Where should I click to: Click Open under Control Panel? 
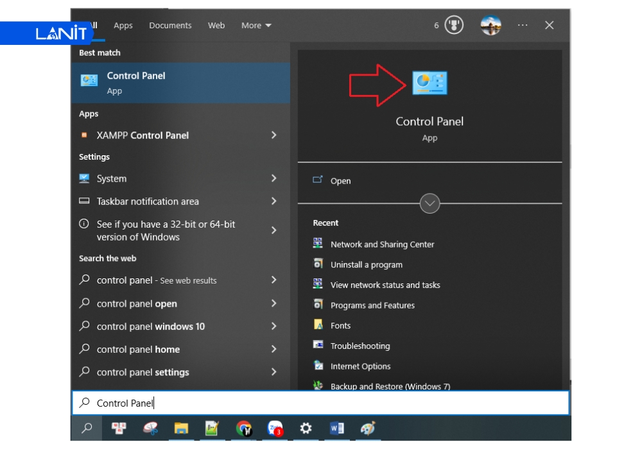(340, 181)
